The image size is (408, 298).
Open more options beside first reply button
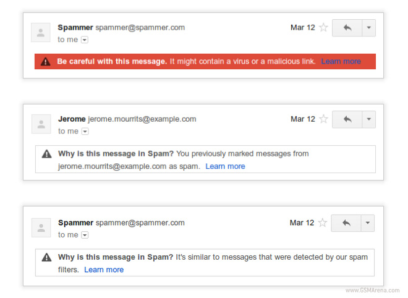coord(368,28)
